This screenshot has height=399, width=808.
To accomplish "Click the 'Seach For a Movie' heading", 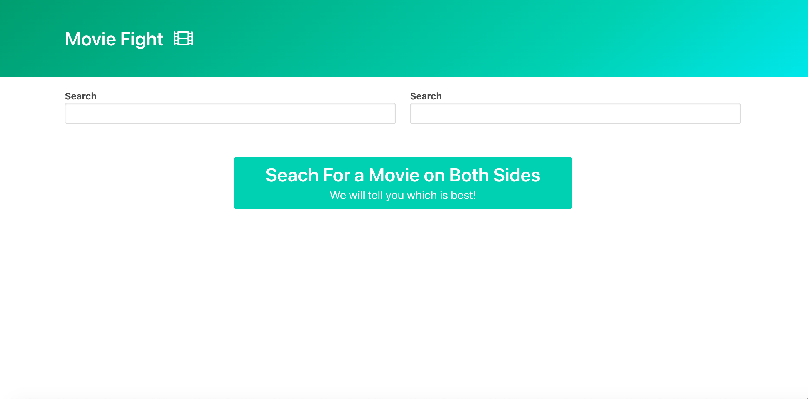I will (403, 175).
